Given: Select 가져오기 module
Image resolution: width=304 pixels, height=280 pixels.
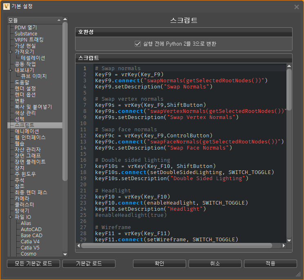Looking at the screenshot, I should click(24, 52).
